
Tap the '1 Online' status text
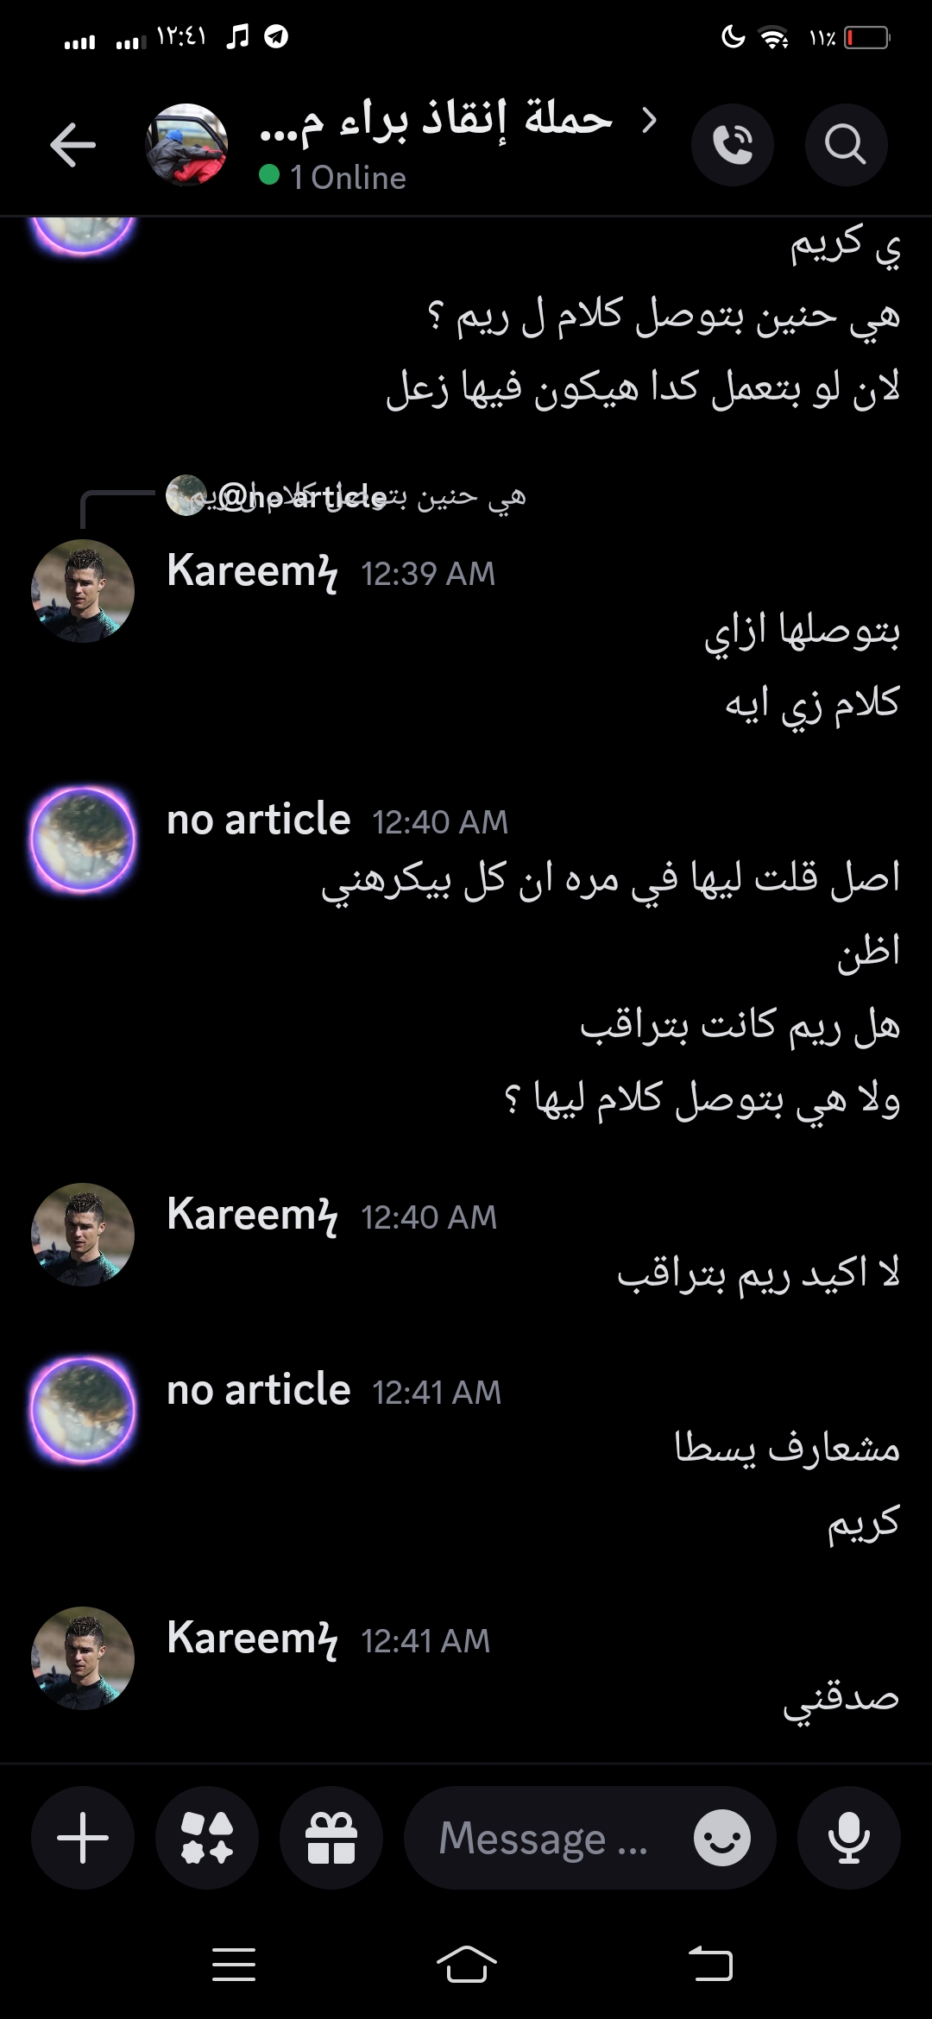click(348, 177)
